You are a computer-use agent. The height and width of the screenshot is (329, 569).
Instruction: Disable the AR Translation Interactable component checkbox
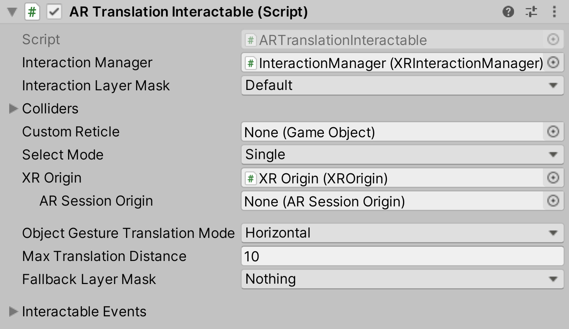(x=54, y=12)
